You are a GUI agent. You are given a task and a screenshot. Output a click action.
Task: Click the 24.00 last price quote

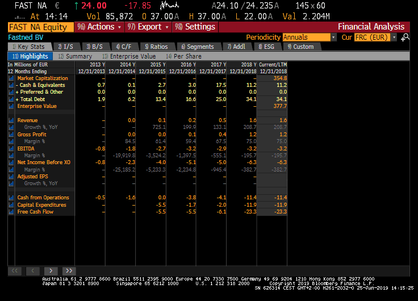[94, 5]
